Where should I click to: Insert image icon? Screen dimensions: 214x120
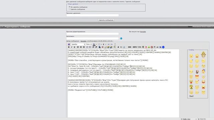[x=108, y=47]
